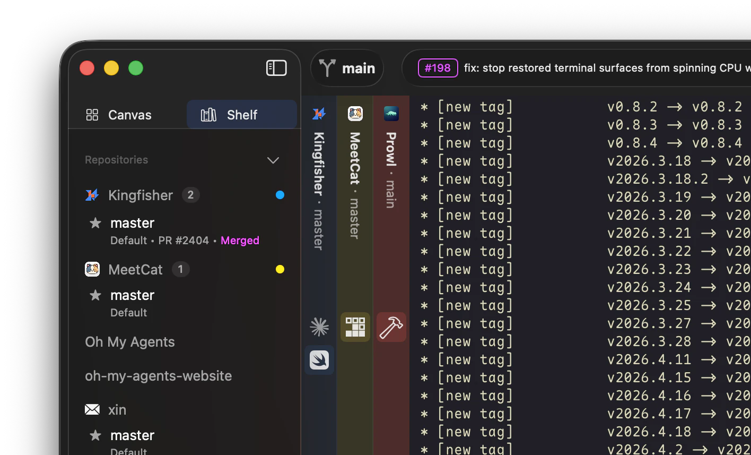Select the Kingfisher repository
751x455 pixels.
point(141,195)
